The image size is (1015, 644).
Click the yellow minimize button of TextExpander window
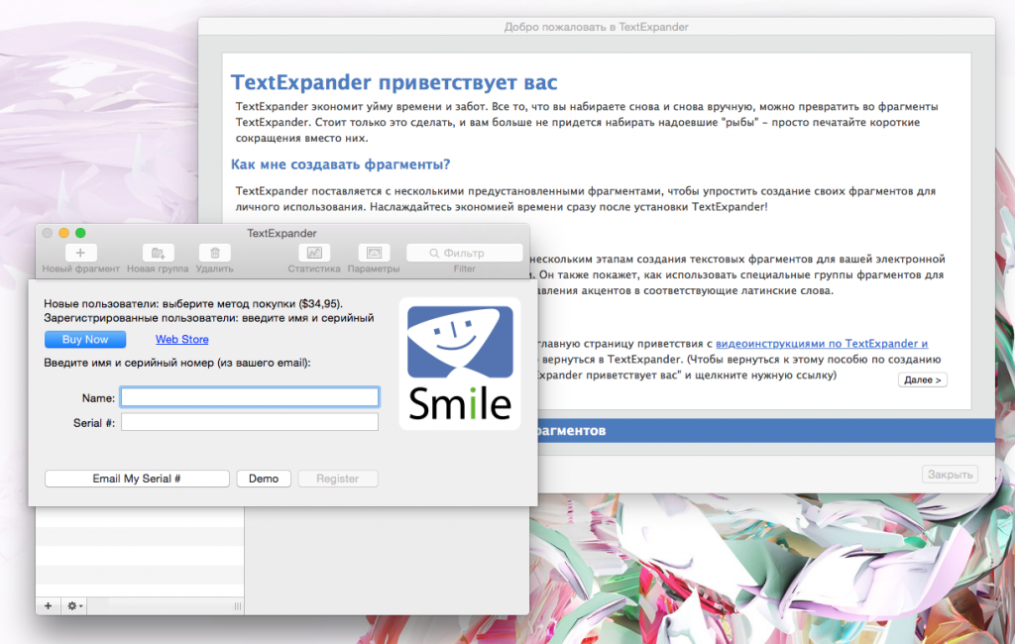coord(63,233)
